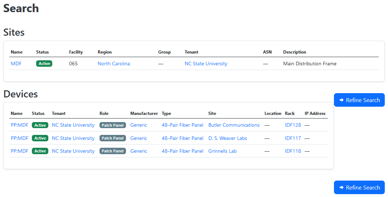The height and width of the screenshot is (197, 388).
Task: Open the MDF site link
Action: (x=16, y=64)
